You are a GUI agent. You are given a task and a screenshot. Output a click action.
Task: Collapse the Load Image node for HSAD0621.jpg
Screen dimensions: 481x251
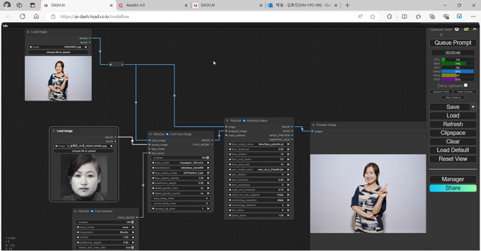pyautogui.click(x=28, y=32)
